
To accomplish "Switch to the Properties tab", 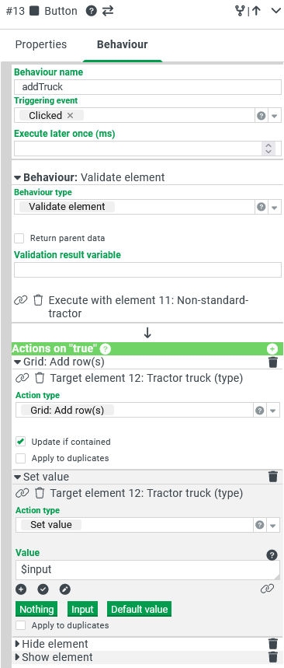I will (41, 44).
